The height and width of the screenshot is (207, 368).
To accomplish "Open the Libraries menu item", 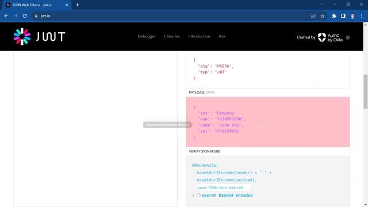I will click(172, 36).
